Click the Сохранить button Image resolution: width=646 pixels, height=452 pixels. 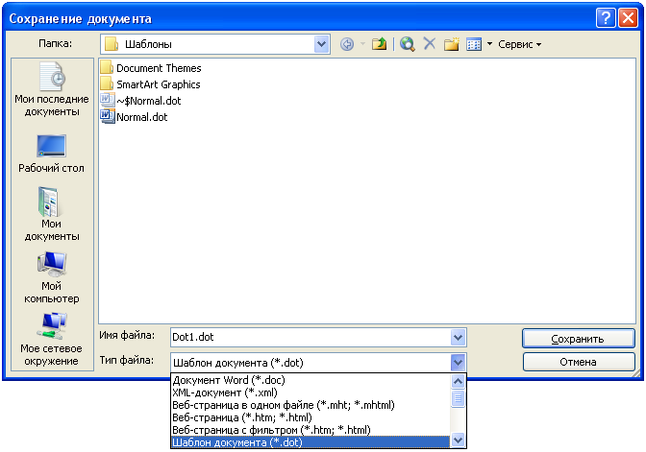point(578,339)
